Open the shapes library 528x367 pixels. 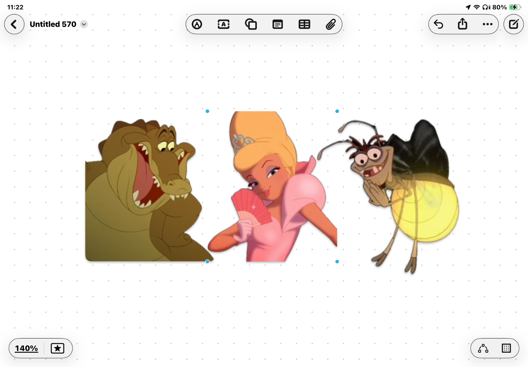tap(251, 24)
